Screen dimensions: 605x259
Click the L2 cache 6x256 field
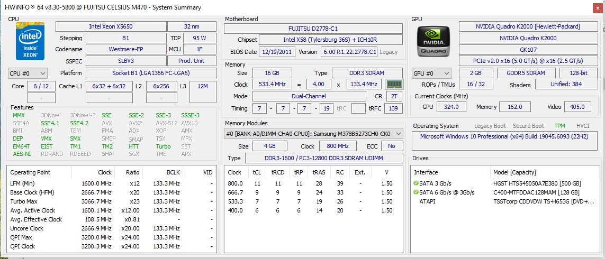pyautogui.click(x=161, y=86)
